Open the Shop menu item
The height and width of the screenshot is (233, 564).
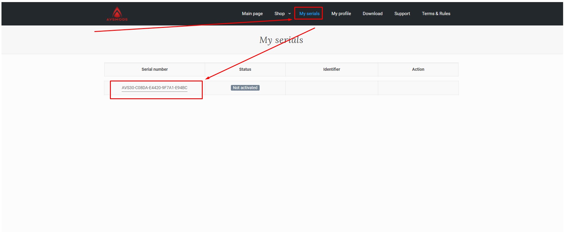pos(279,14)
